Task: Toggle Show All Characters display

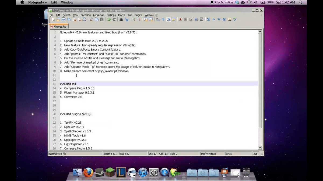Action: point(163,19)
